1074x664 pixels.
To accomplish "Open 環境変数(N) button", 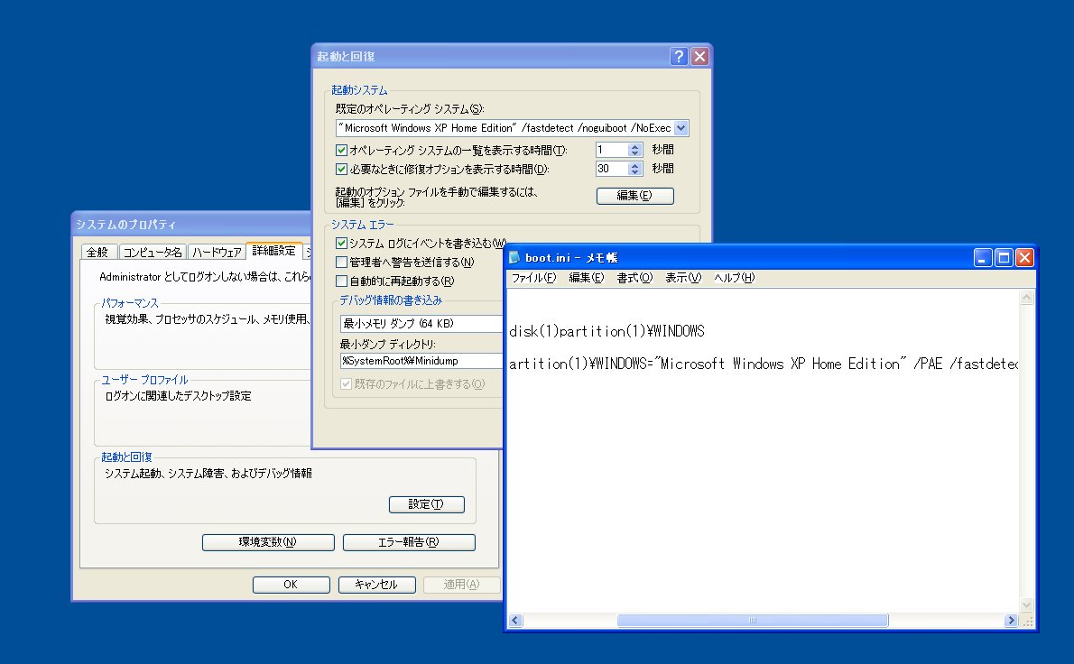I will [268, 542].
